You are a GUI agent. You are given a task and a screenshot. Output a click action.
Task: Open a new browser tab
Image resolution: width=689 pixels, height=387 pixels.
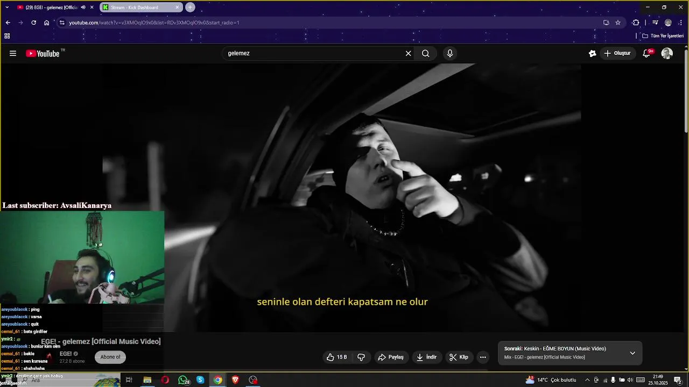pos(190,8)
